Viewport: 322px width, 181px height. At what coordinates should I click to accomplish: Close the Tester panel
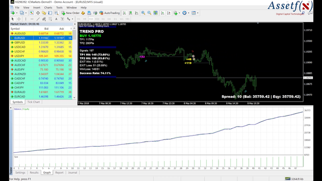pyautogui.click(x=11, y=108)
